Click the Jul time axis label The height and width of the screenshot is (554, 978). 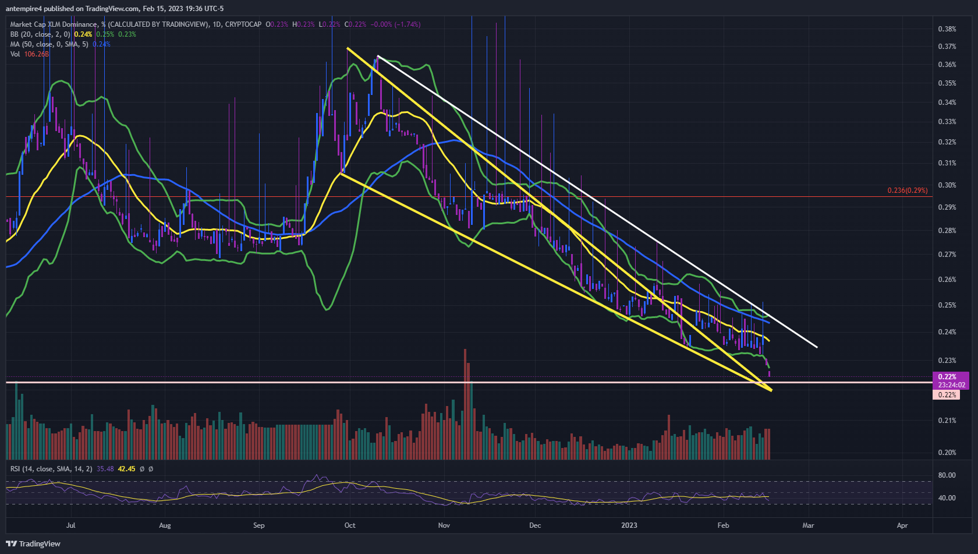coord(70,525)
